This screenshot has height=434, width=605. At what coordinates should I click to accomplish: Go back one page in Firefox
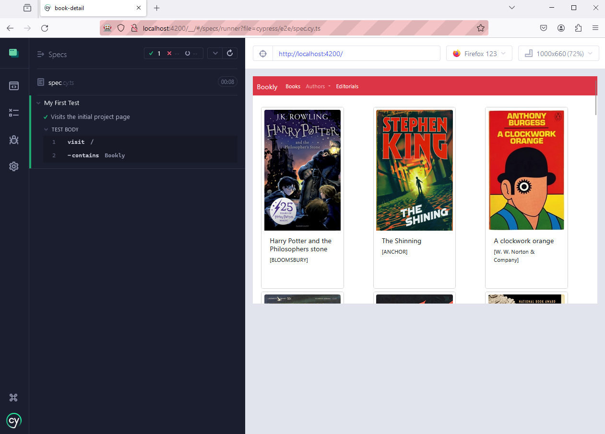(10, 28)
